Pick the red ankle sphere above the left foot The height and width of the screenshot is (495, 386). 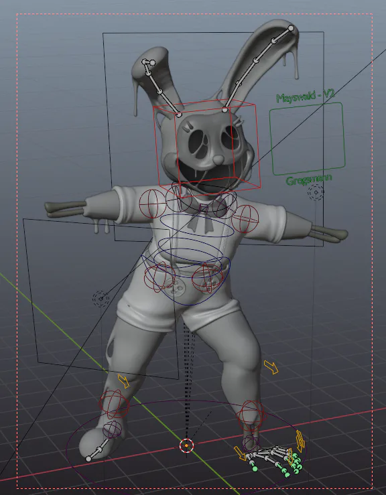pyautogui.click(x=114, y=404)
